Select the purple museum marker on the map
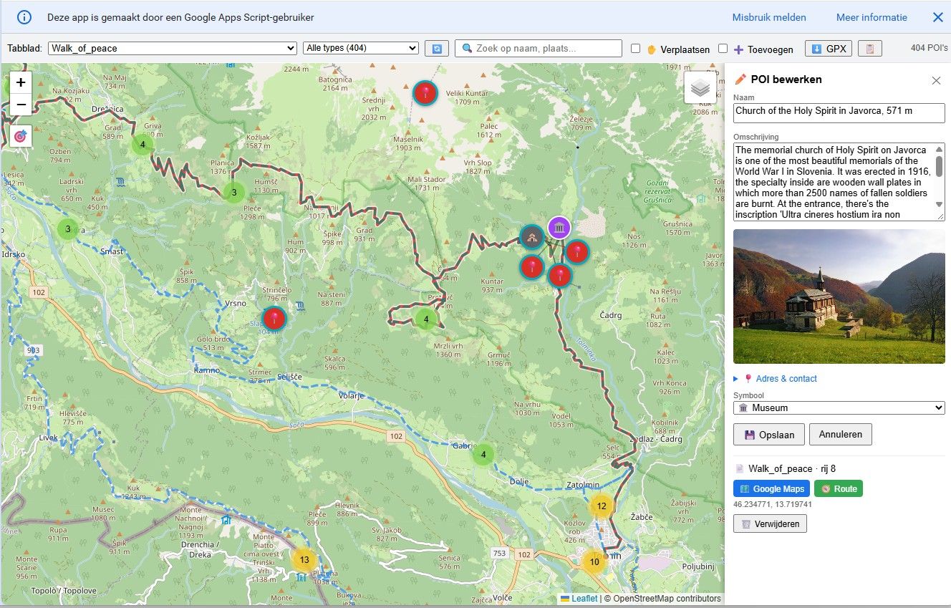This screenshot has width=951, height=608. tap(559, 228)
